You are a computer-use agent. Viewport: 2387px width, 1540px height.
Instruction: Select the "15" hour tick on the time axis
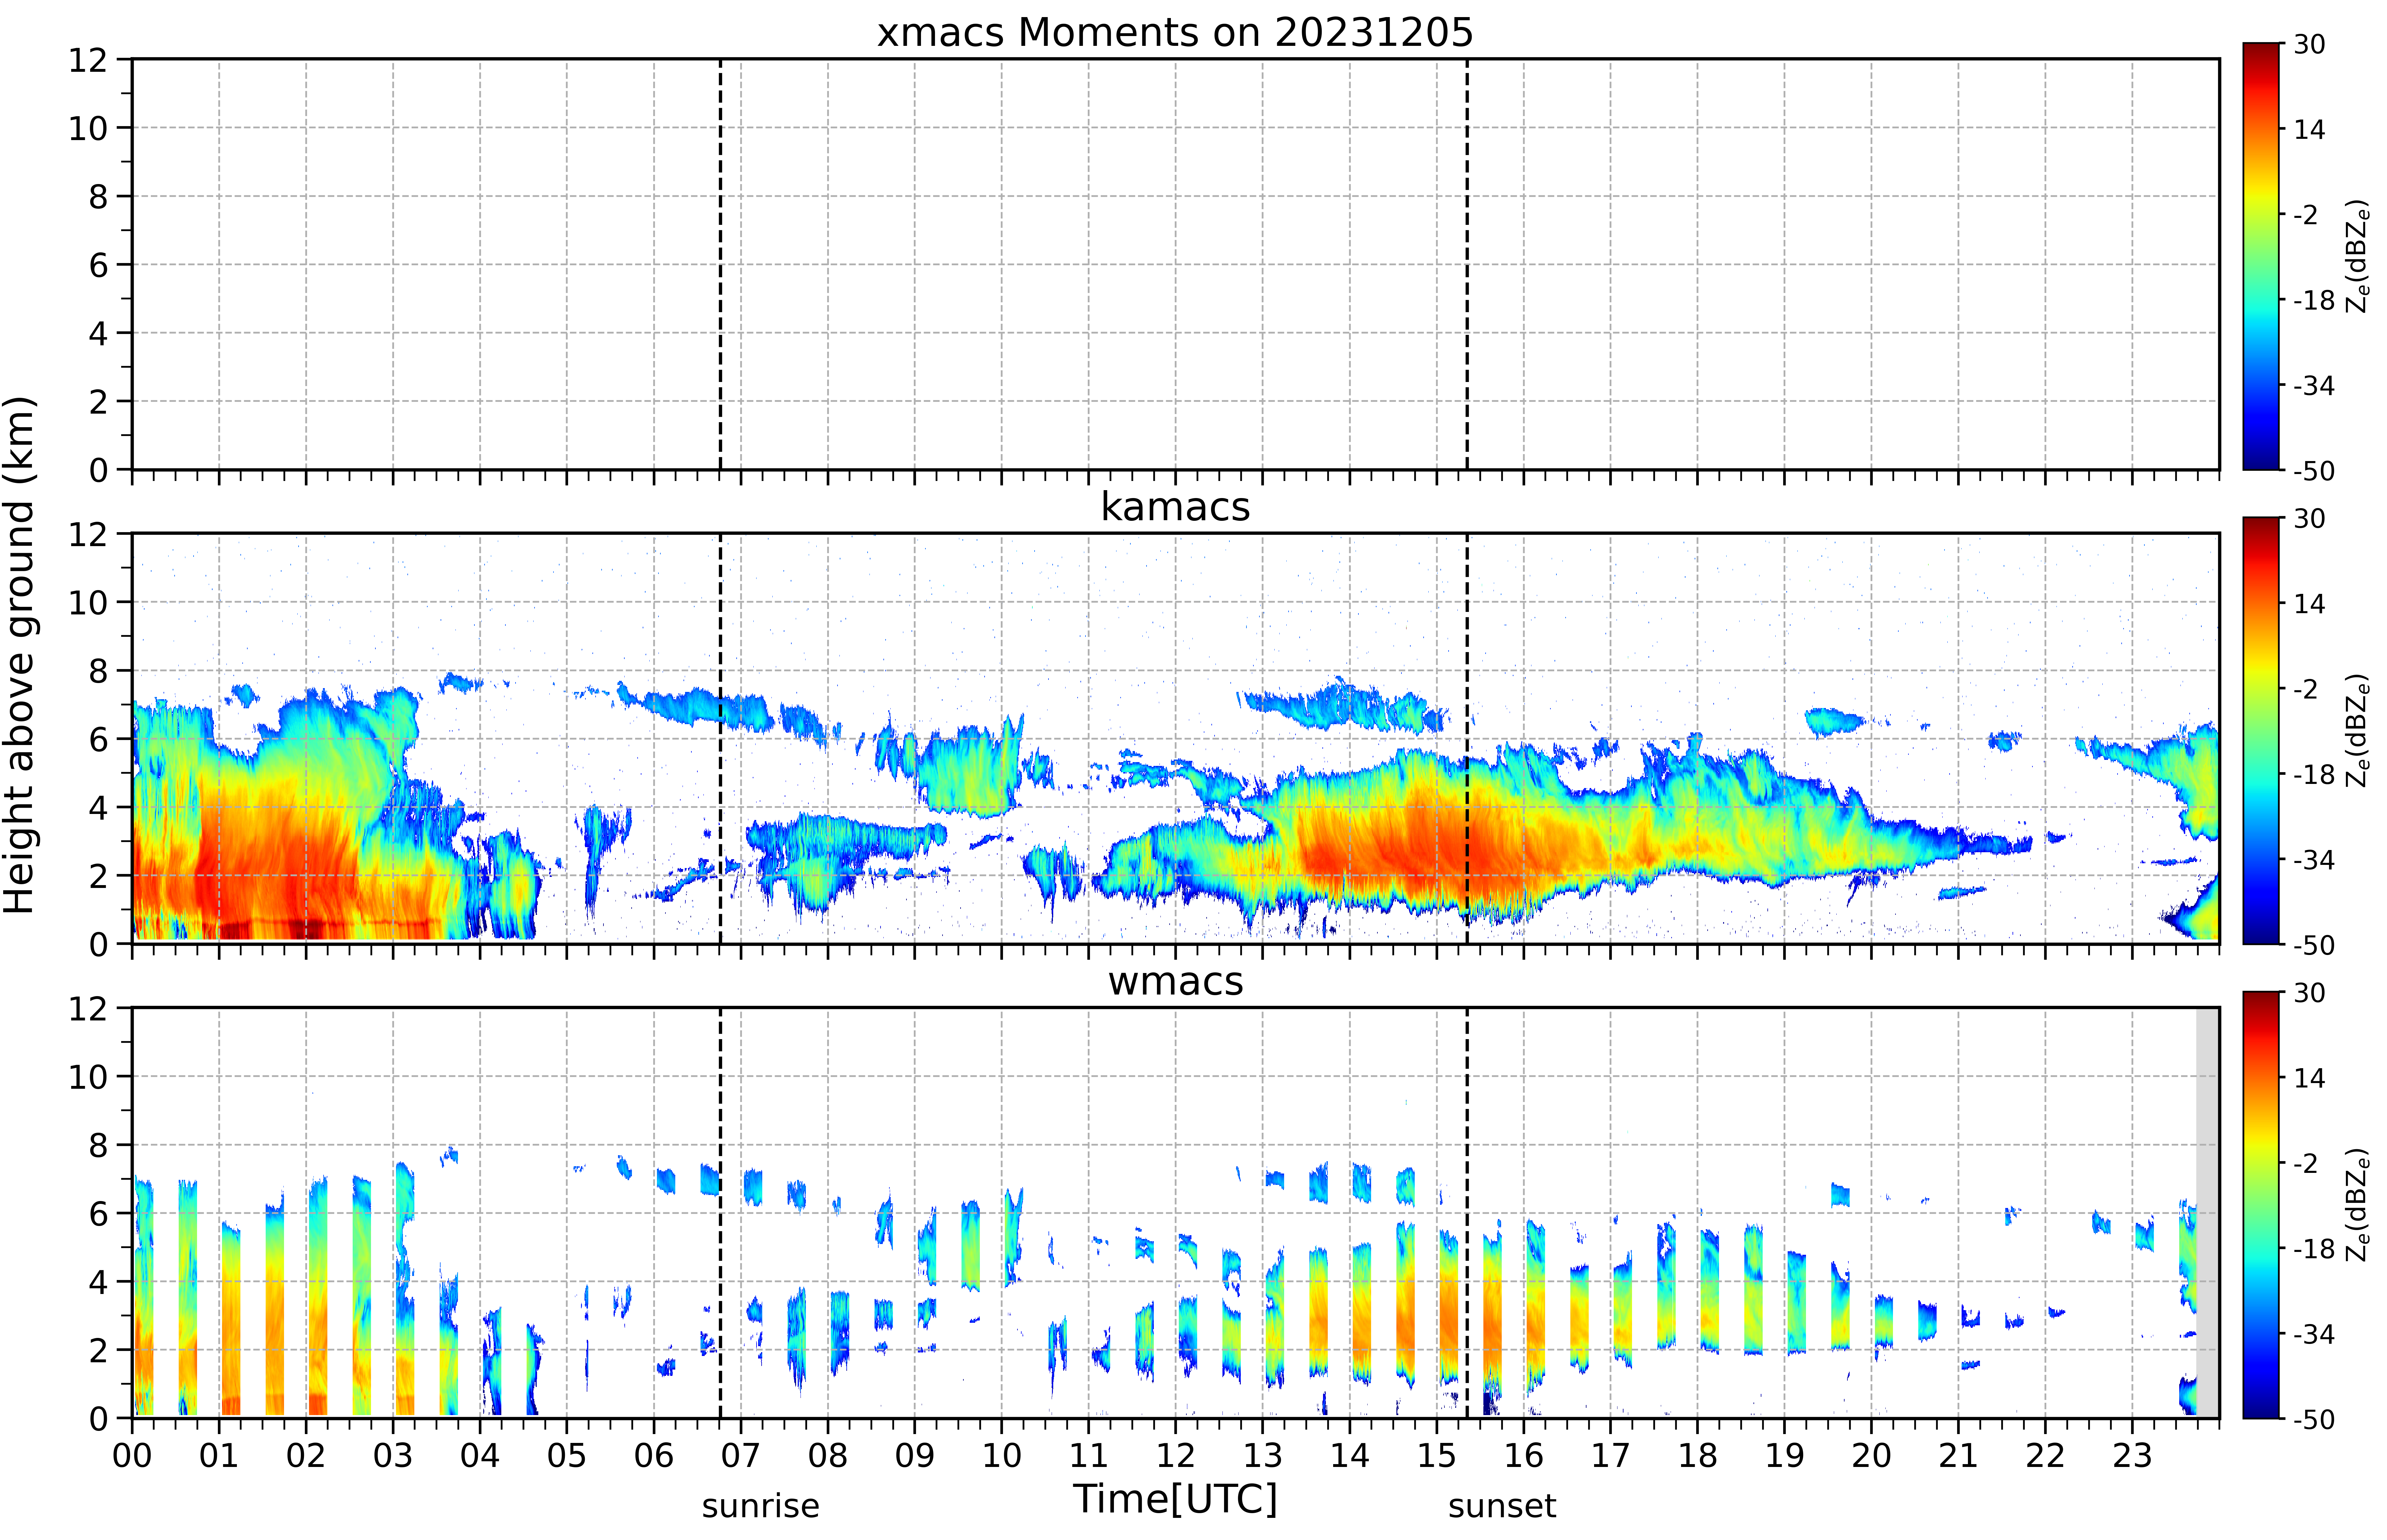coord(1437,1456)
